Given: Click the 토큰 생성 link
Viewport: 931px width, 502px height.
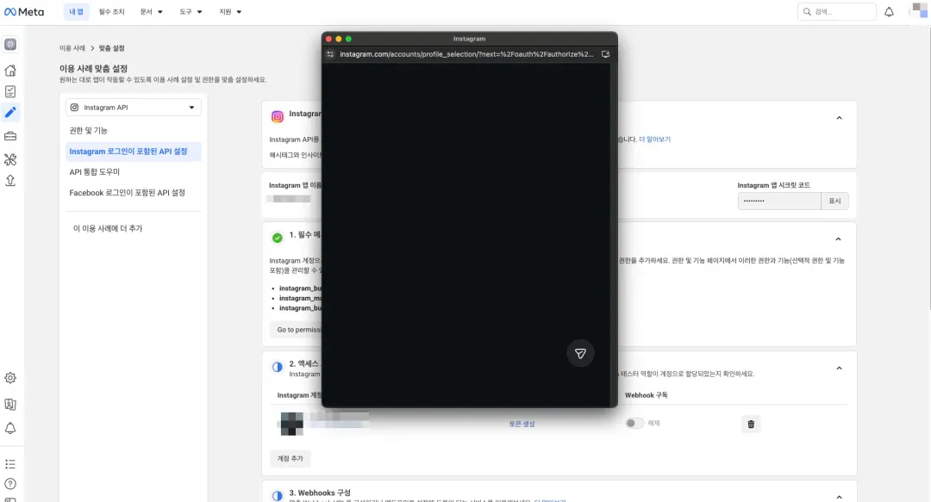Looking at the screenshot, I should [522, 424].
